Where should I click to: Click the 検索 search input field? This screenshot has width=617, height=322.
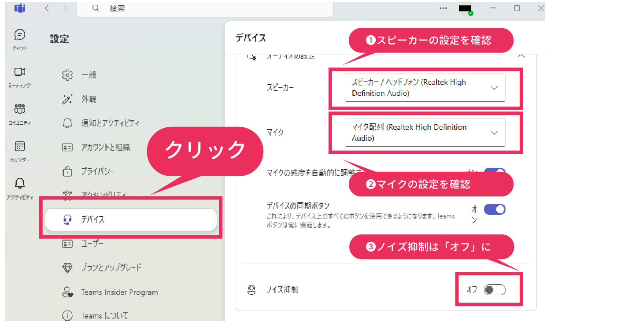click(205, 8)
